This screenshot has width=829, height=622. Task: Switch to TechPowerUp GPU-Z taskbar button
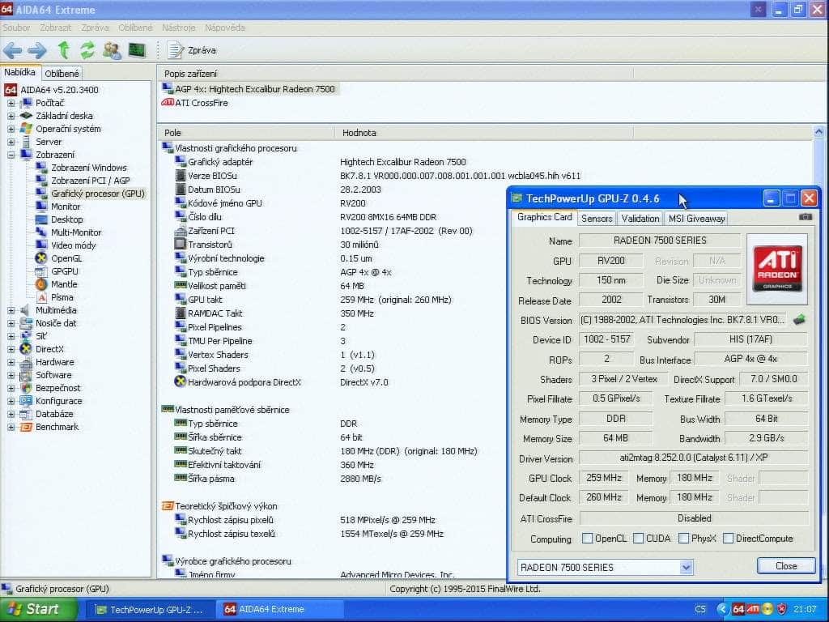(x=150, y=609)
